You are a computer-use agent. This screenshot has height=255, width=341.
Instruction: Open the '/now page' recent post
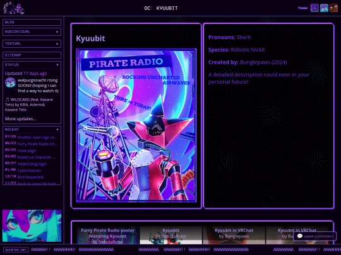click(x=27, y=150)
